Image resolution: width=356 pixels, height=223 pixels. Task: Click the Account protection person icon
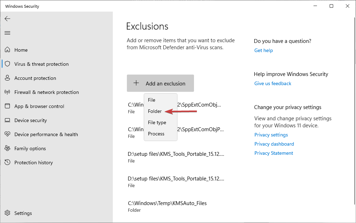(7, 78)
